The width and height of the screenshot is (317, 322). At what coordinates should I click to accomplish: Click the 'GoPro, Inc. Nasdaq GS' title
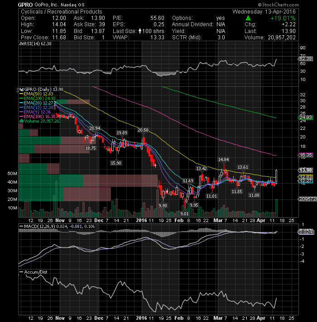(60, 5)
